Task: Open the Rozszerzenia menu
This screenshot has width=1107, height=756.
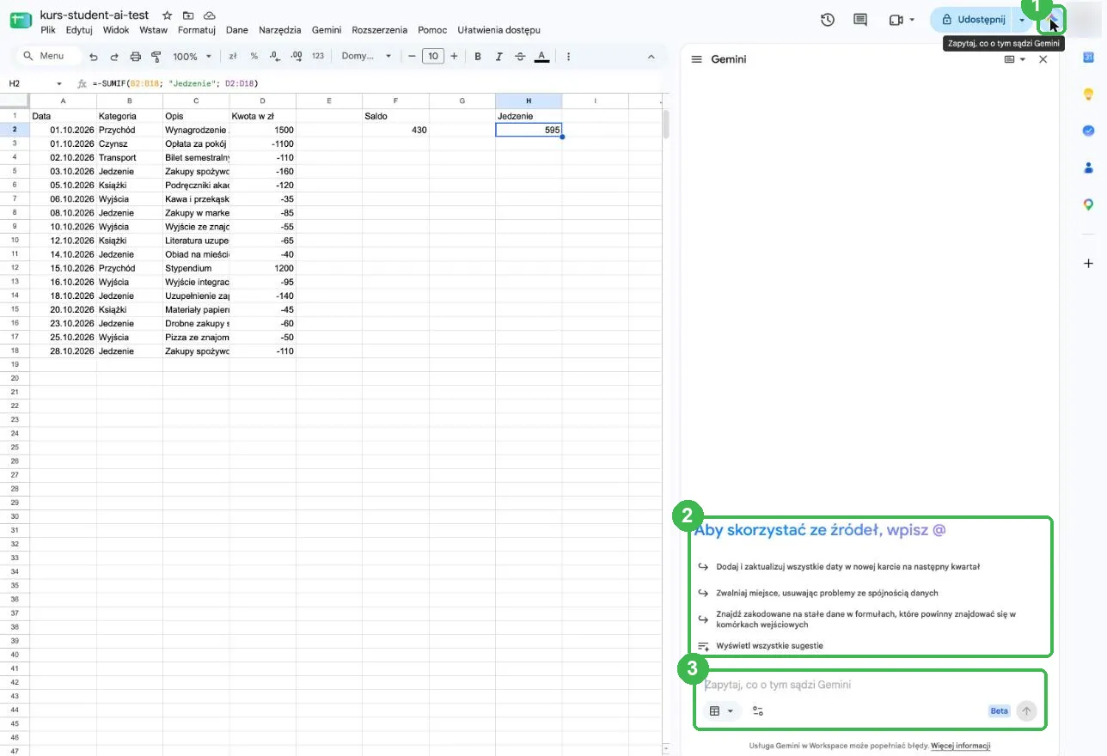Action: click(x=379, y=30)
